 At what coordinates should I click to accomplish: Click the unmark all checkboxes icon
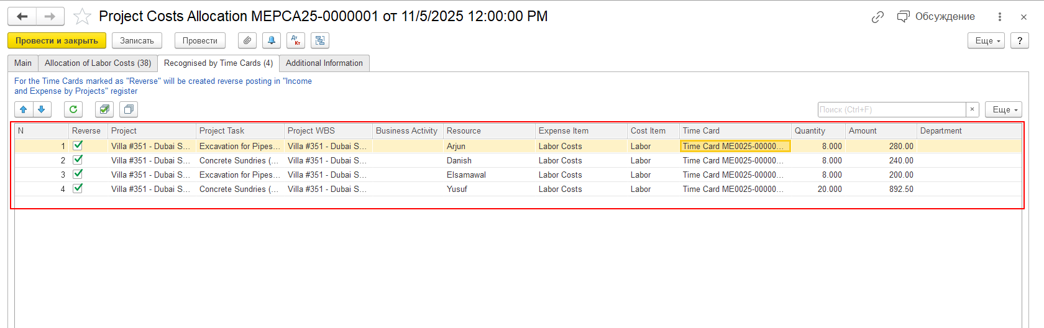[x=129, y=109]
